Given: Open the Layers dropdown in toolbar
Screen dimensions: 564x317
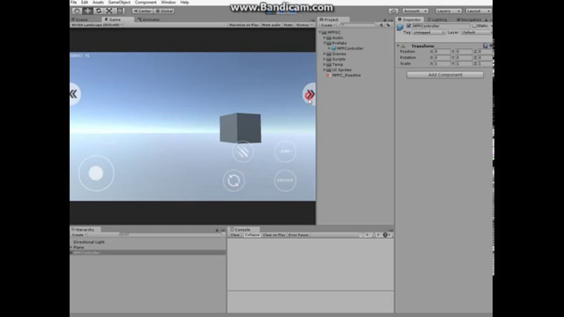Looking at the screenshot, I should click(x=449, y=11).
